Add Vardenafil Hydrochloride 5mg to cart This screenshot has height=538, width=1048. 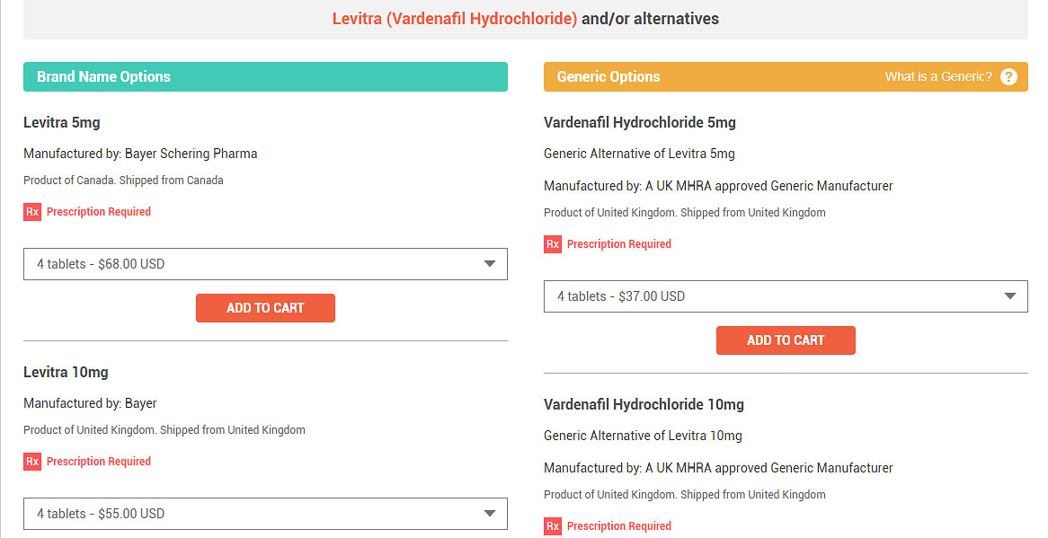(x=786, y=340)
